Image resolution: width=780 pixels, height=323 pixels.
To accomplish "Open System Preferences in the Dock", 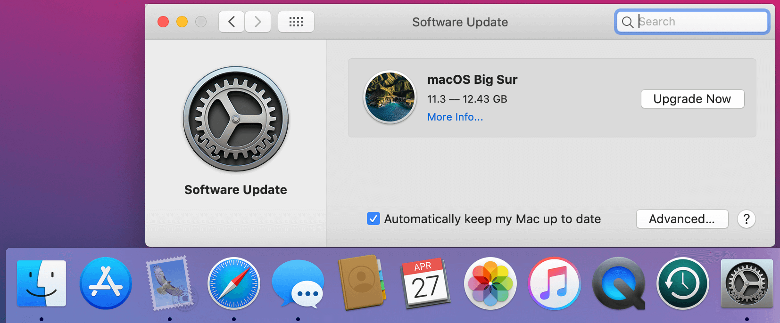I will (747, 283).
